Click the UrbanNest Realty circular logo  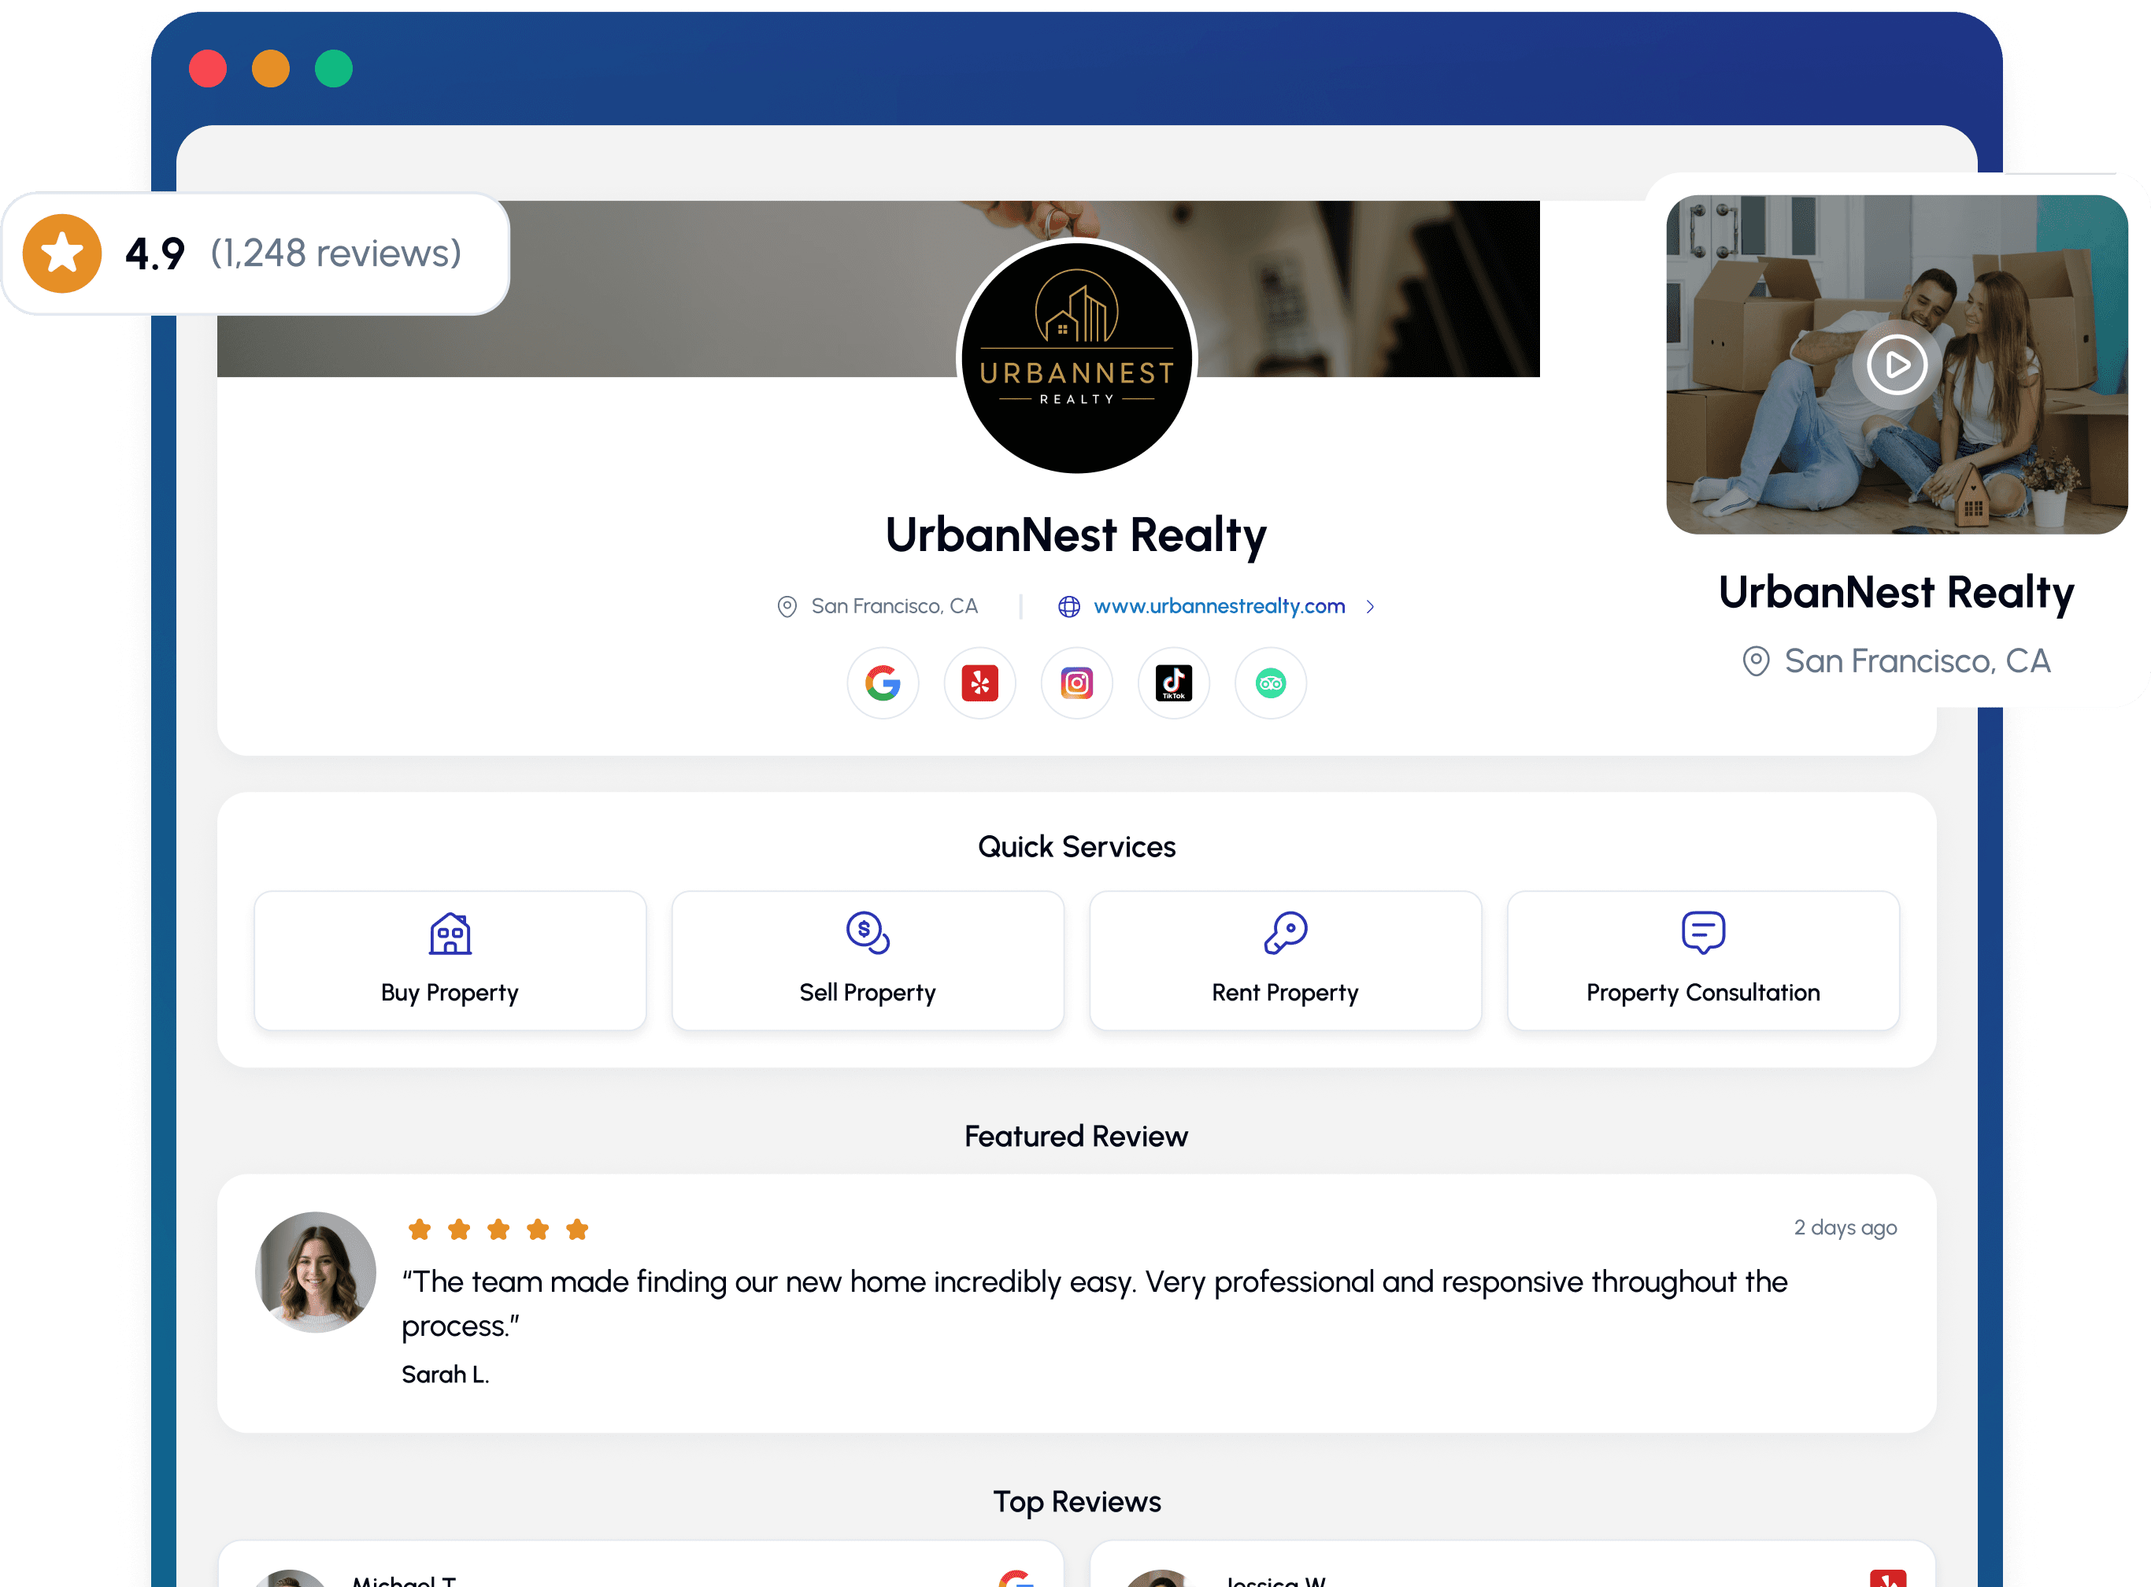(x=1076, y=357)
